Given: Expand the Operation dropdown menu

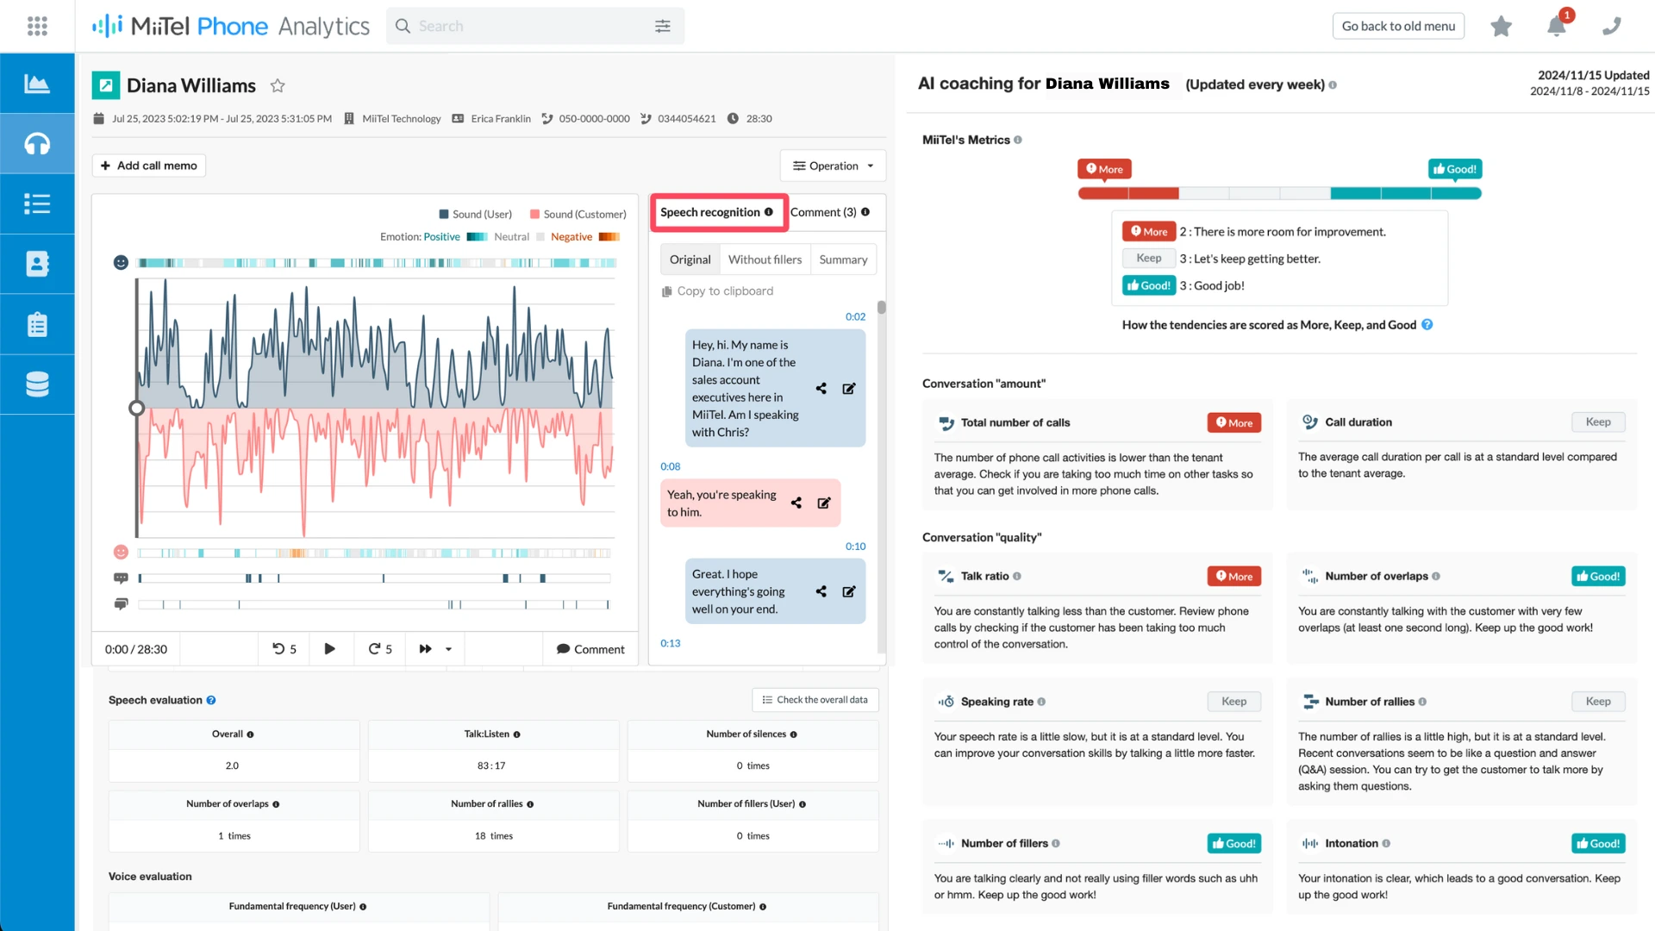Looking at the screenshot, I should (833, 166).
